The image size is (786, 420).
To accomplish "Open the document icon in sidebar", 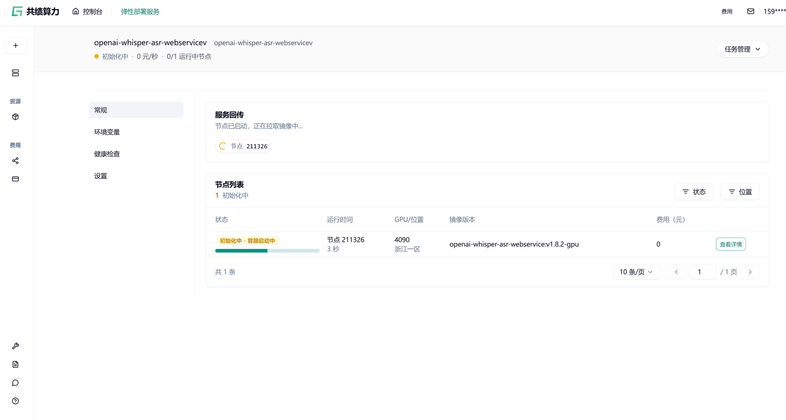I will pyautogui.click(x=16, y=364).
